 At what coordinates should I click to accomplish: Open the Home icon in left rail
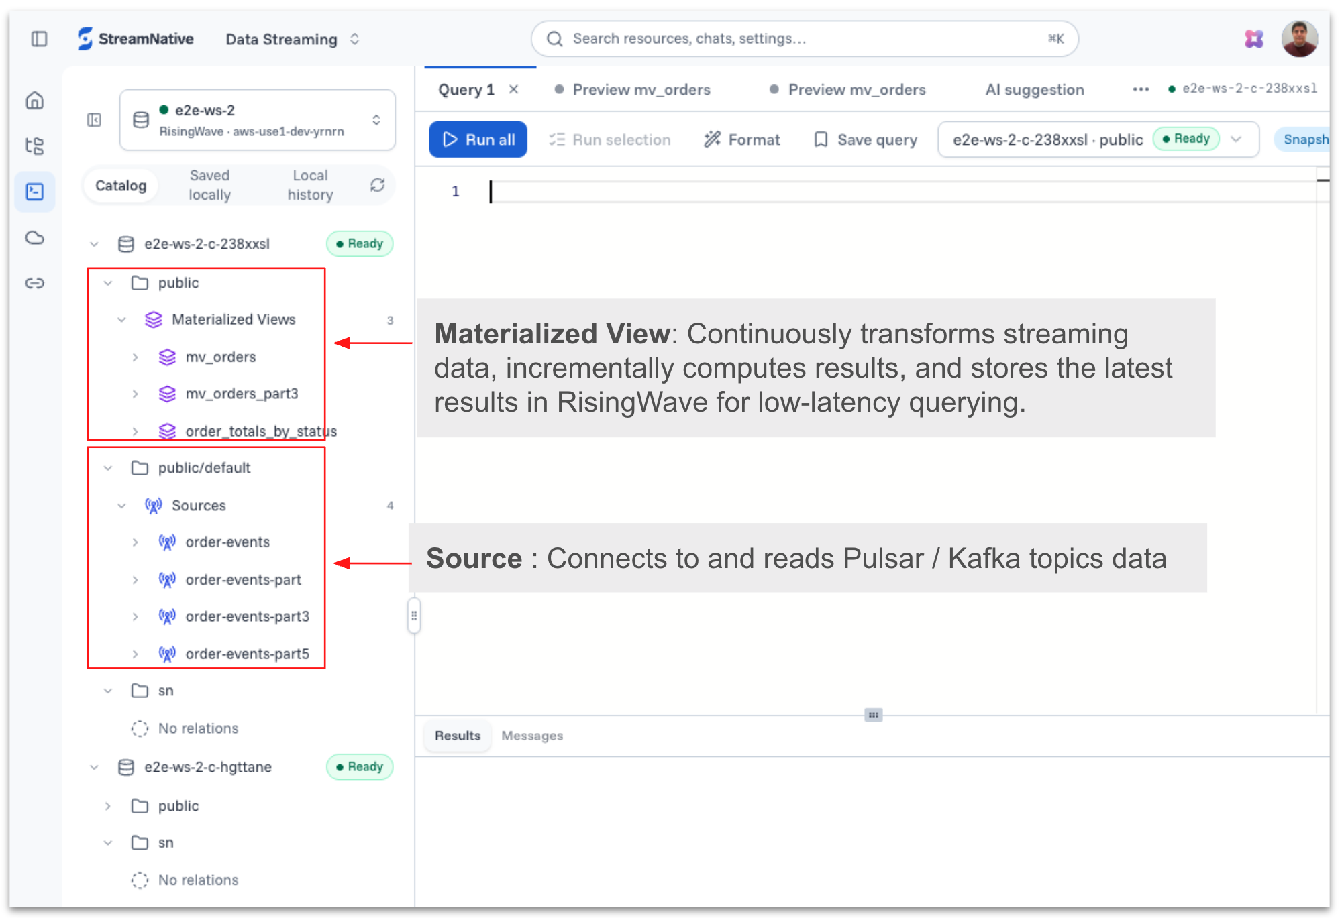[x=35, y=101]
